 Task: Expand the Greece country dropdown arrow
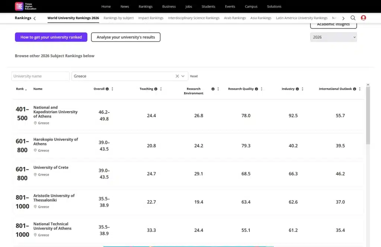(183, 76)
